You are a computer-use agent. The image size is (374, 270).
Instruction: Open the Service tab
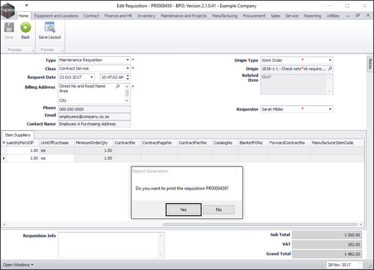coord(292,16)
